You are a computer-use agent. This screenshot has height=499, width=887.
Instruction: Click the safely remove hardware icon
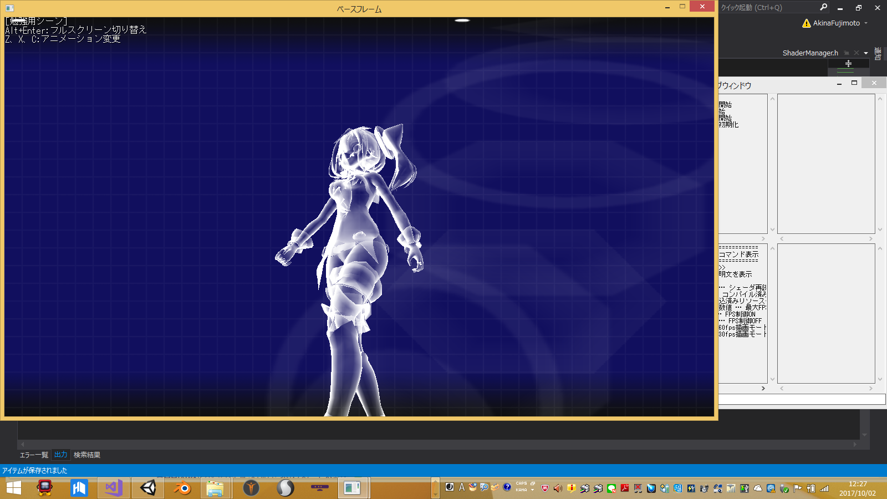784,488
